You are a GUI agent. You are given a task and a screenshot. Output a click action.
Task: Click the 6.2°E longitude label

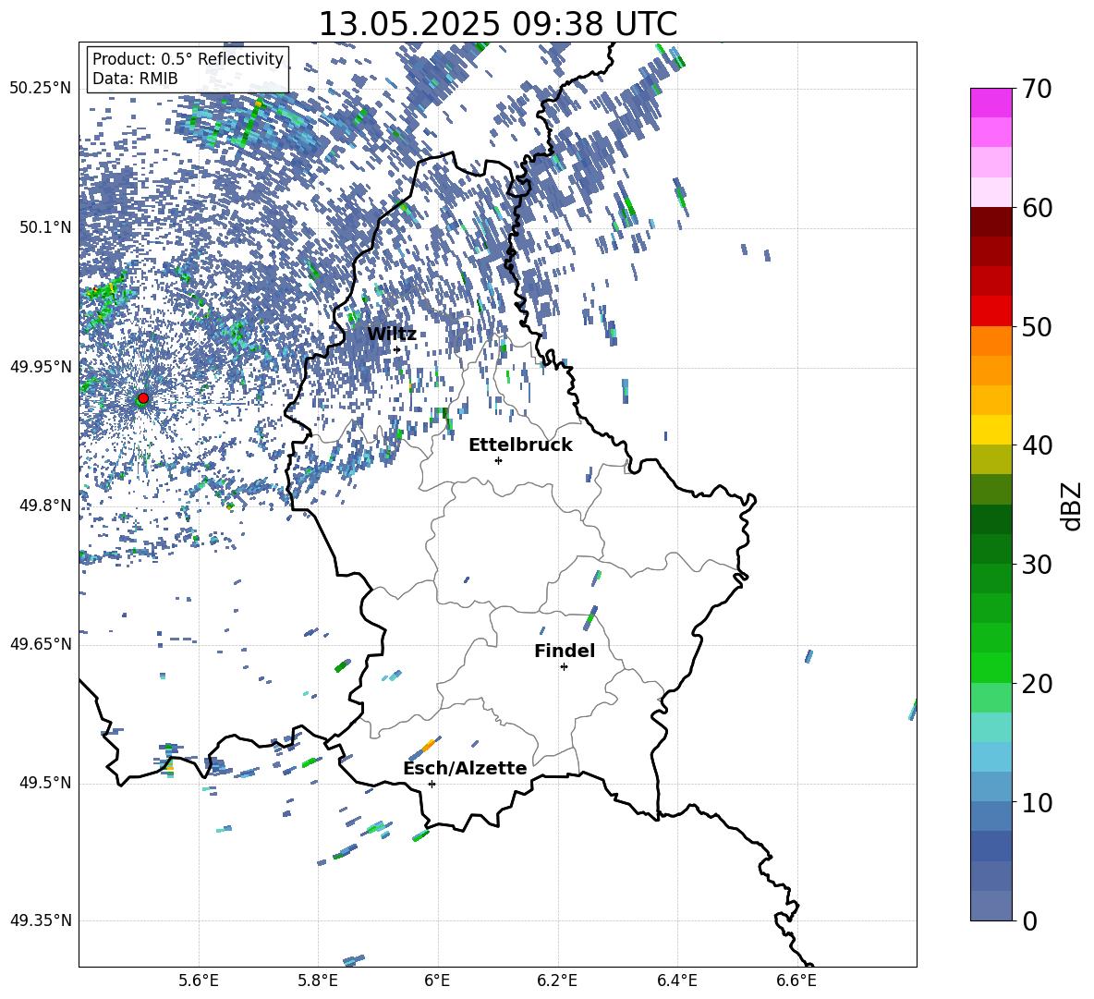point(557,981)
